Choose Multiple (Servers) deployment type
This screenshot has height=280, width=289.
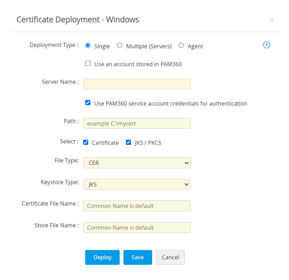(119, 46)
